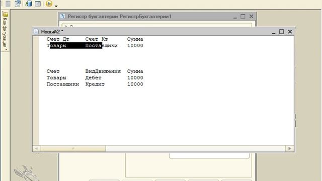
Task: Minimize the Новый2 window
Action: point(274,32)
